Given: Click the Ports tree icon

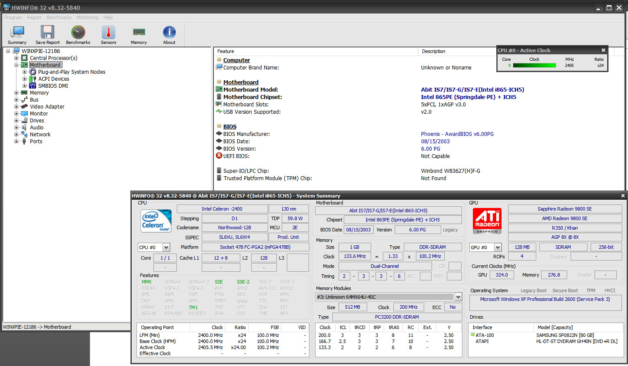Looking at the screenshot, I should tap(24, 141).
